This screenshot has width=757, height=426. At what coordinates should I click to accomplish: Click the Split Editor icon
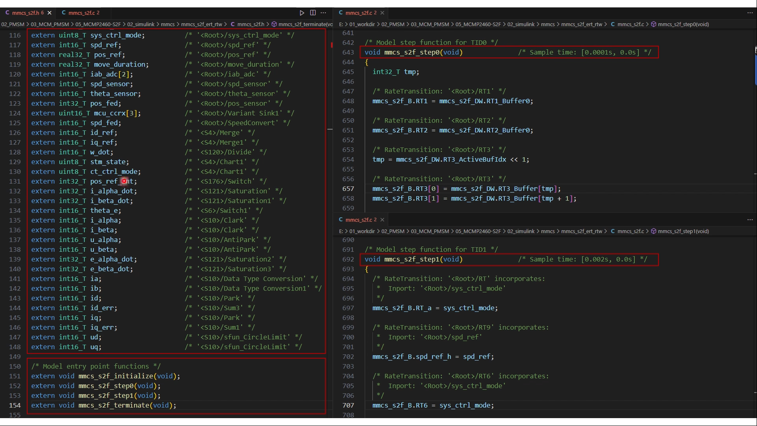[x=313, y=13]
